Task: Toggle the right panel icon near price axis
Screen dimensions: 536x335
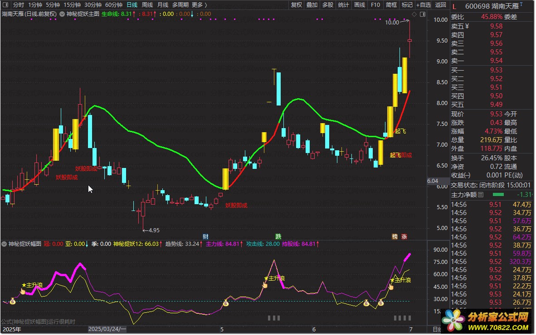Action: (x=423, y=14)
